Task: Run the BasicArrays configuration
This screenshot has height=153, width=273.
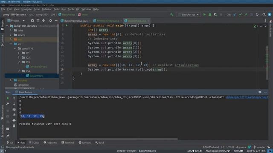Action: click(x=204, y=14)
